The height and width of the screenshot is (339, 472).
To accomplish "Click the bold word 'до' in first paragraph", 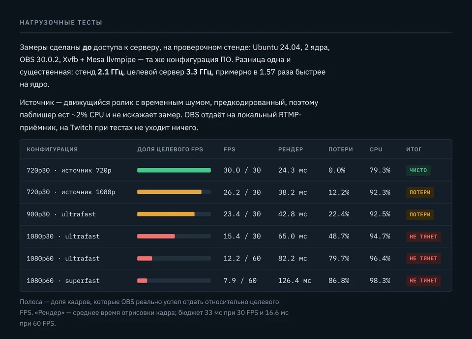I will [87, 48].
